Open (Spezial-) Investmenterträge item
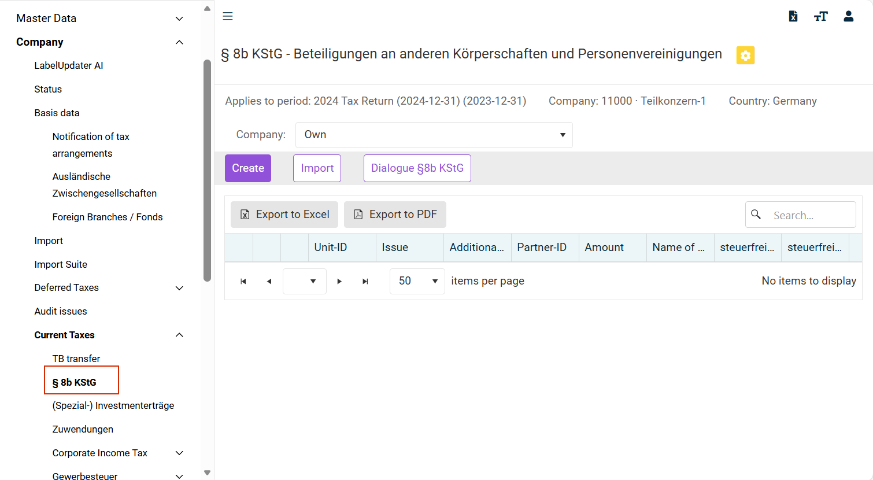The image size is (873, 480). pyautogui.click(x=113, y=405)
